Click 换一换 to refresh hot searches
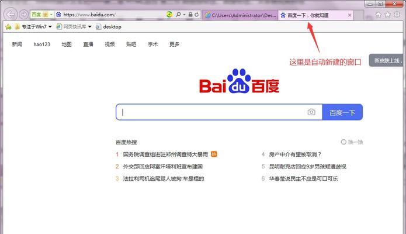The height and width of the screenshot is (234, 406). click(352, 142)
